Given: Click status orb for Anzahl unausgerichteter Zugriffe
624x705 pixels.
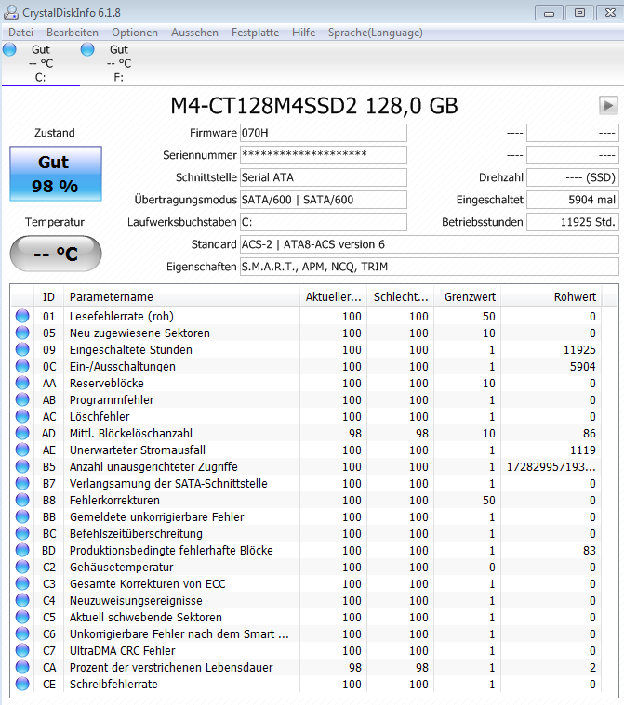Looking at the screenshot, I should (22, 466).
